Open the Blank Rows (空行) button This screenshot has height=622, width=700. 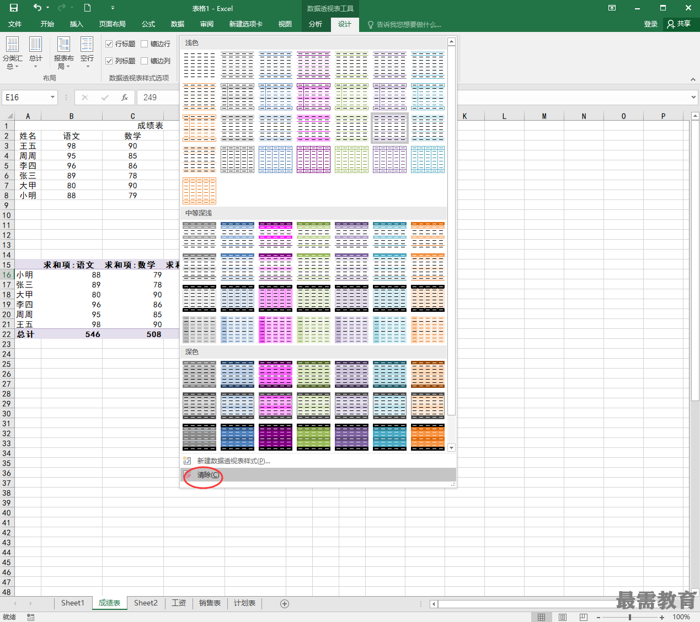point(87,53)
